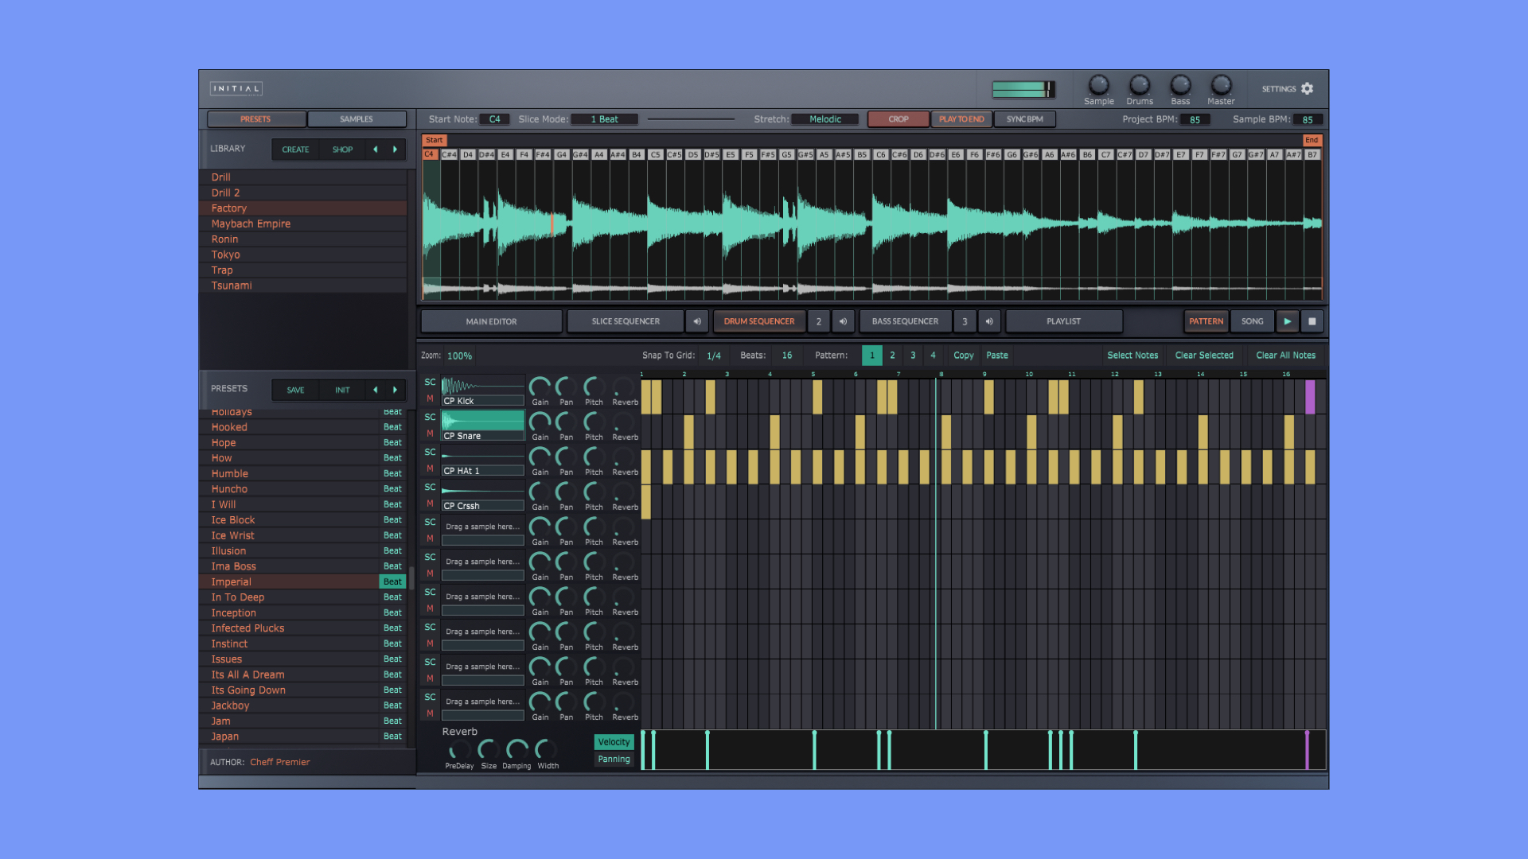Open the Slice Sequencer tab

626,321
